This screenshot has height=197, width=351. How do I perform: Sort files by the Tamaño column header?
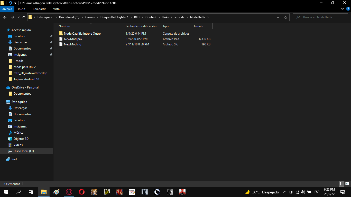click(x=199, y=26)
